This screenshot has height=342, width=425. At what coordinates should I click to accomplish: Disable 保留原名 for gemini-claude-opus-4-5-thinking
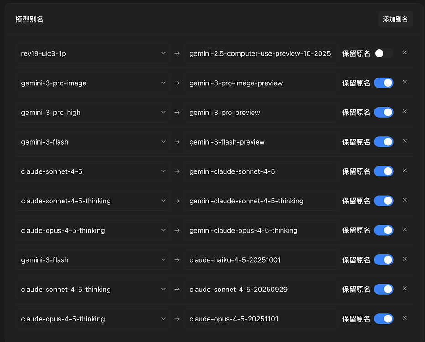pos(383,230)
